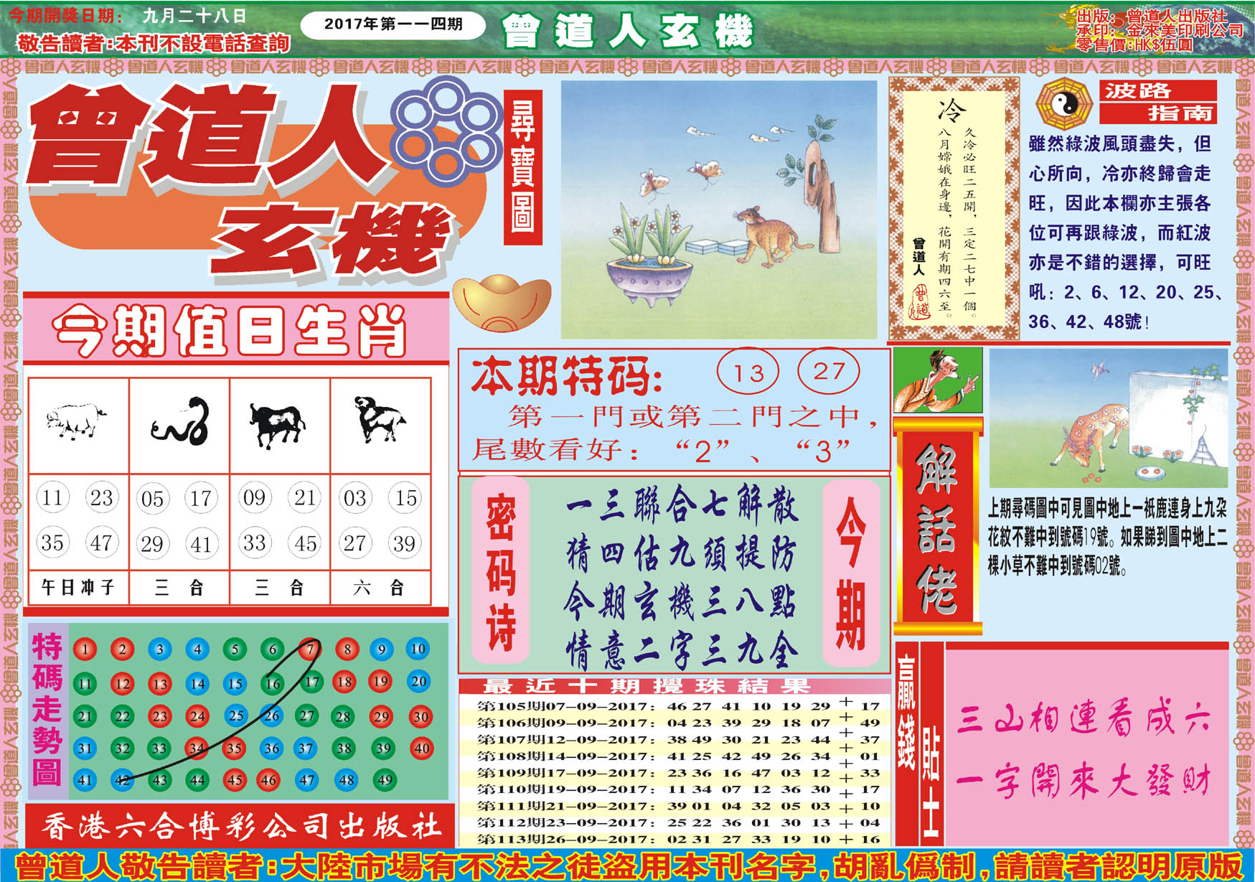Click the yin-yang bagua icon
The image size is (1255, 882).
(x=1064, y=105)
